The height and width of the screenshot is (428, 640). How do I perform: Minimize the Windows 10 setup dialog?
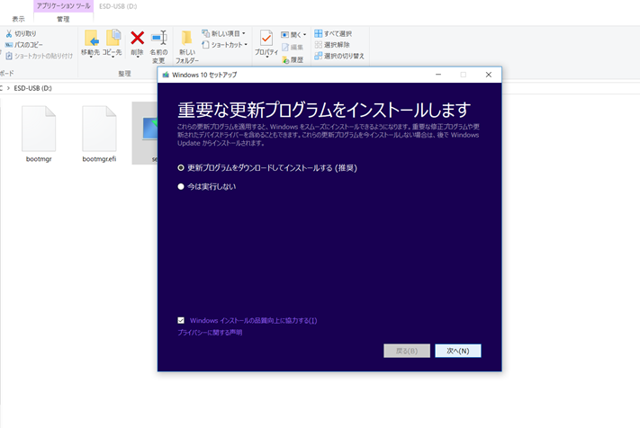tap(438, 75)
